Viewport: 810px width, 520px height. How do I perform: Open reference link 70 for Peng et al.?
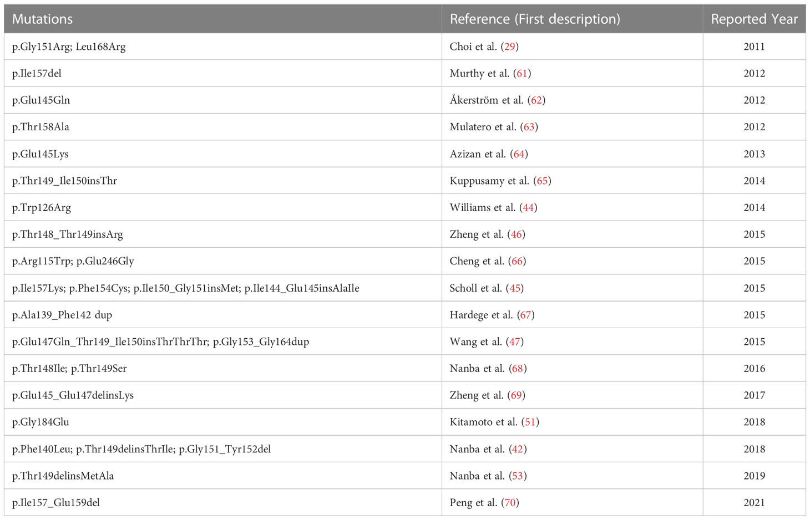pos(510,503)
